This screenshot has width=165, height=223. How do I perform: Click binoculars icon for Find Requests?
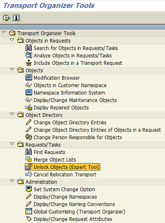(x=29, y=152)
